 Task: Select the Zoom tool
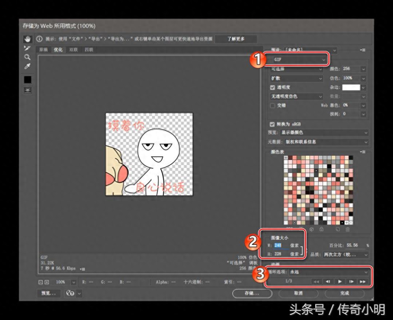[27, 57]
